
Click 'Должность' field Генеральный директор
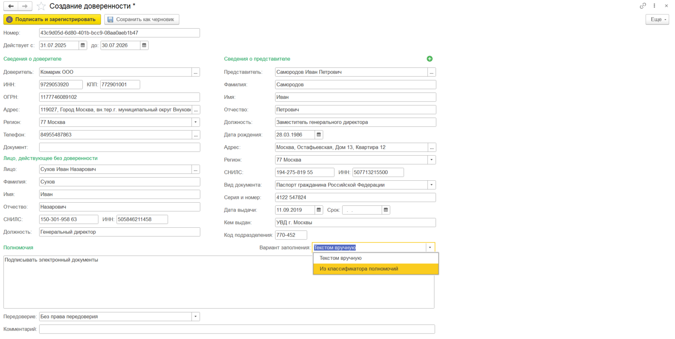click(119, 232)
